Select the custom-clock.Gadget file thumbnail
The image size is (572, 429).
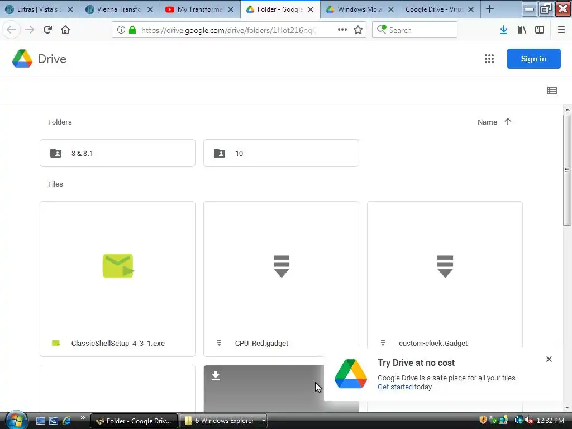click(x=445, y=266)
